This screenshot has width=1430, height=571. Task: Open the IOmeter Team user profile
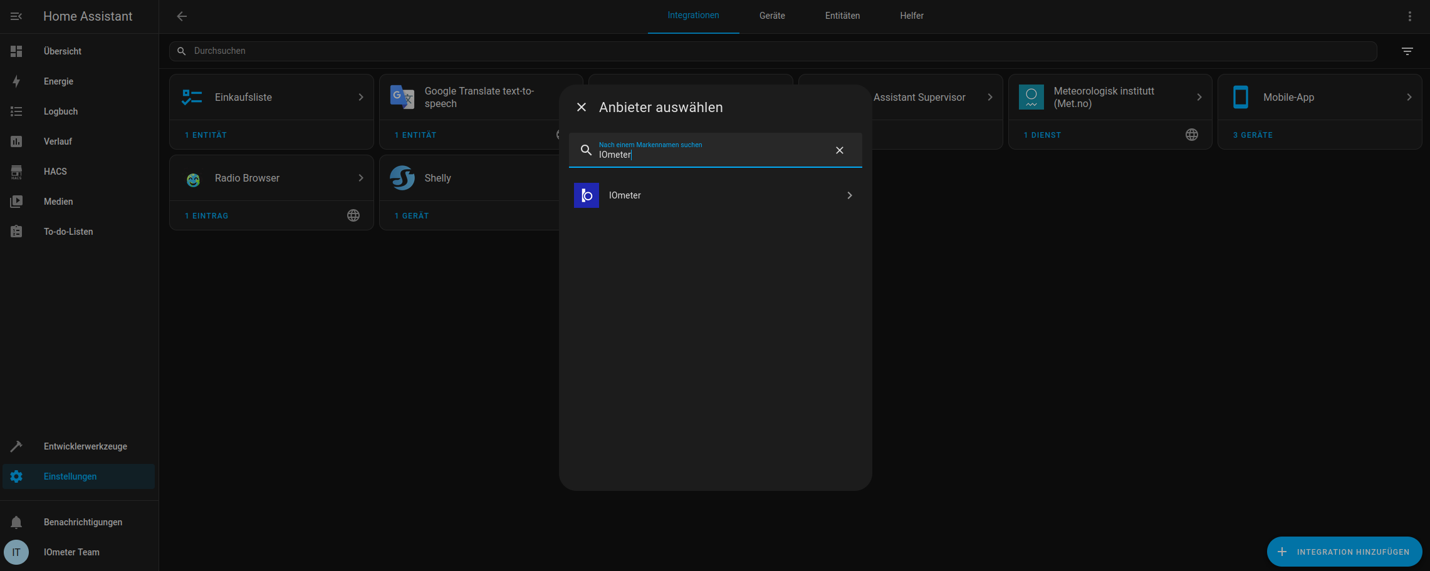click(x=78, y=552)
